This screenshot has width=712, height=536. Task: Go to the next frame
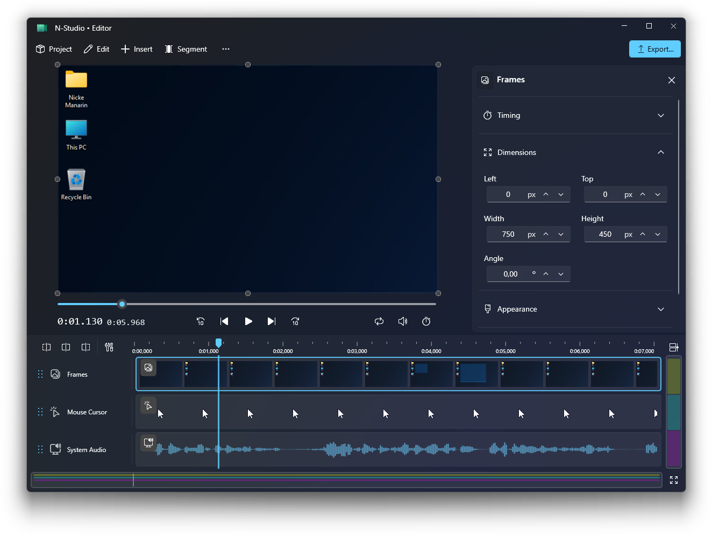click(x=272, y=321)
